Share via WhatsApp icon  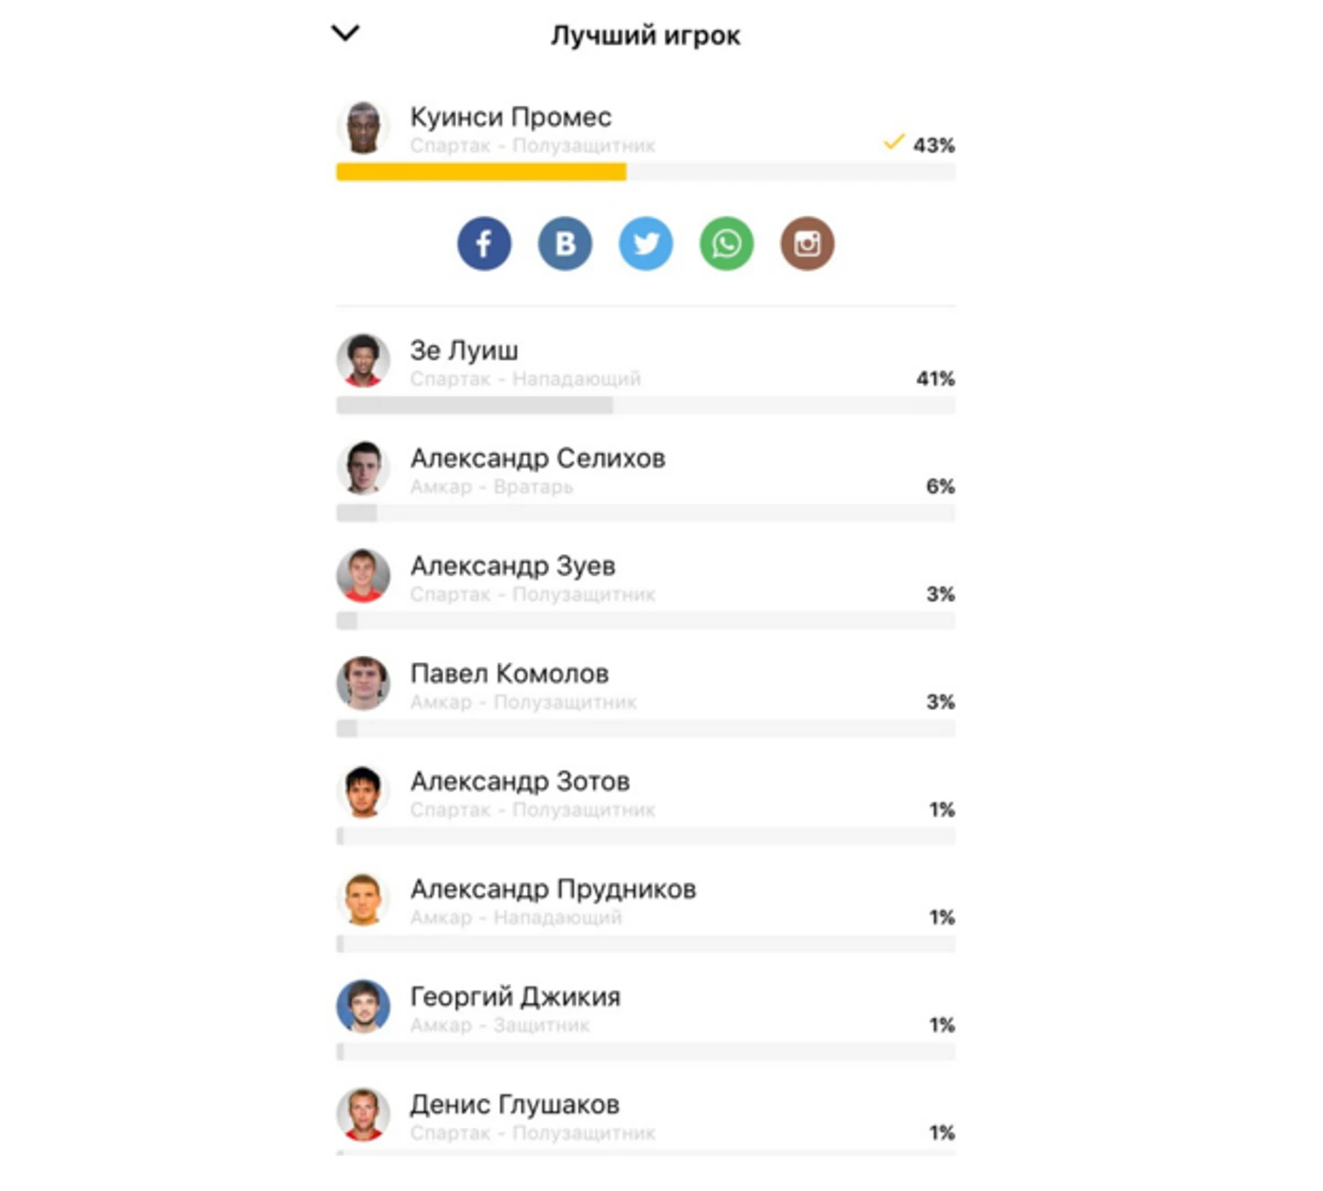[726, 244]
